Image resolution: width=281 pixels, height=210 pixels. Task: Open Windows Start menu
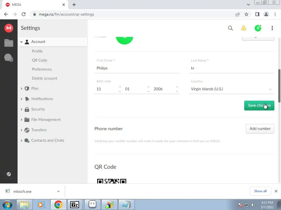coord(7,205)
